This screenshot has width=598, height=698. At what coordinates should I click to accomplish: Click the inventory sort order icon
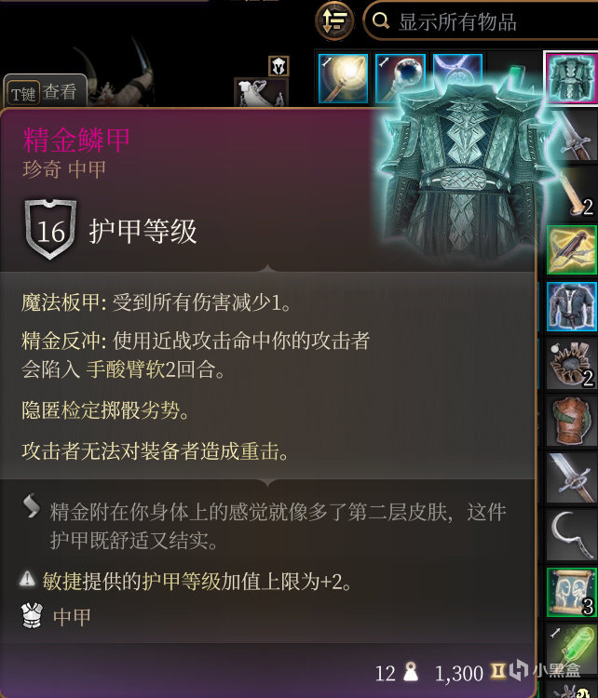tap(334, 20)
